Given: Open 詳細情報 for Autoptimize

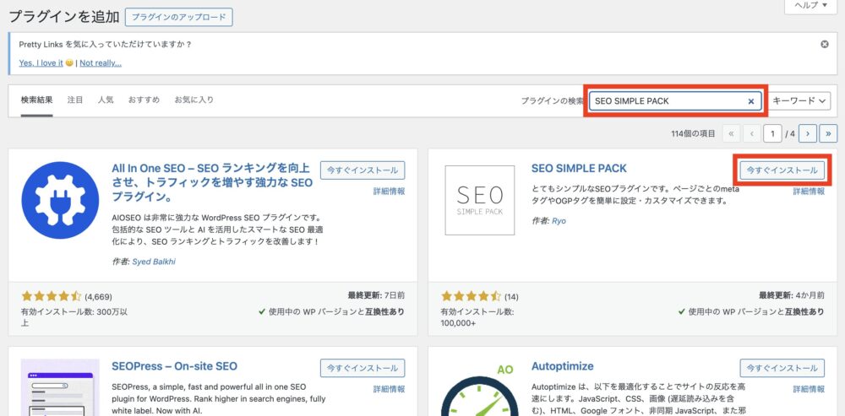Looking at the screenshot, I should (809, 389).
